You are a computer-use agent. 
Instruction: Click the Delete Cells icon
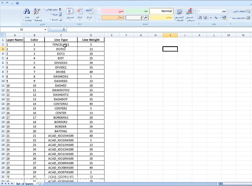[80, 11]
